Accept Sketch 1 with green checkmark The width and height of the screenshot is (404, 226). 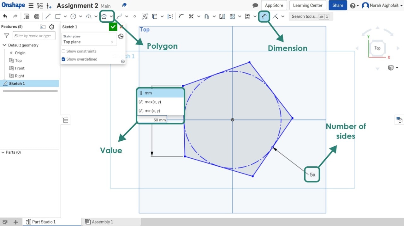113,27
